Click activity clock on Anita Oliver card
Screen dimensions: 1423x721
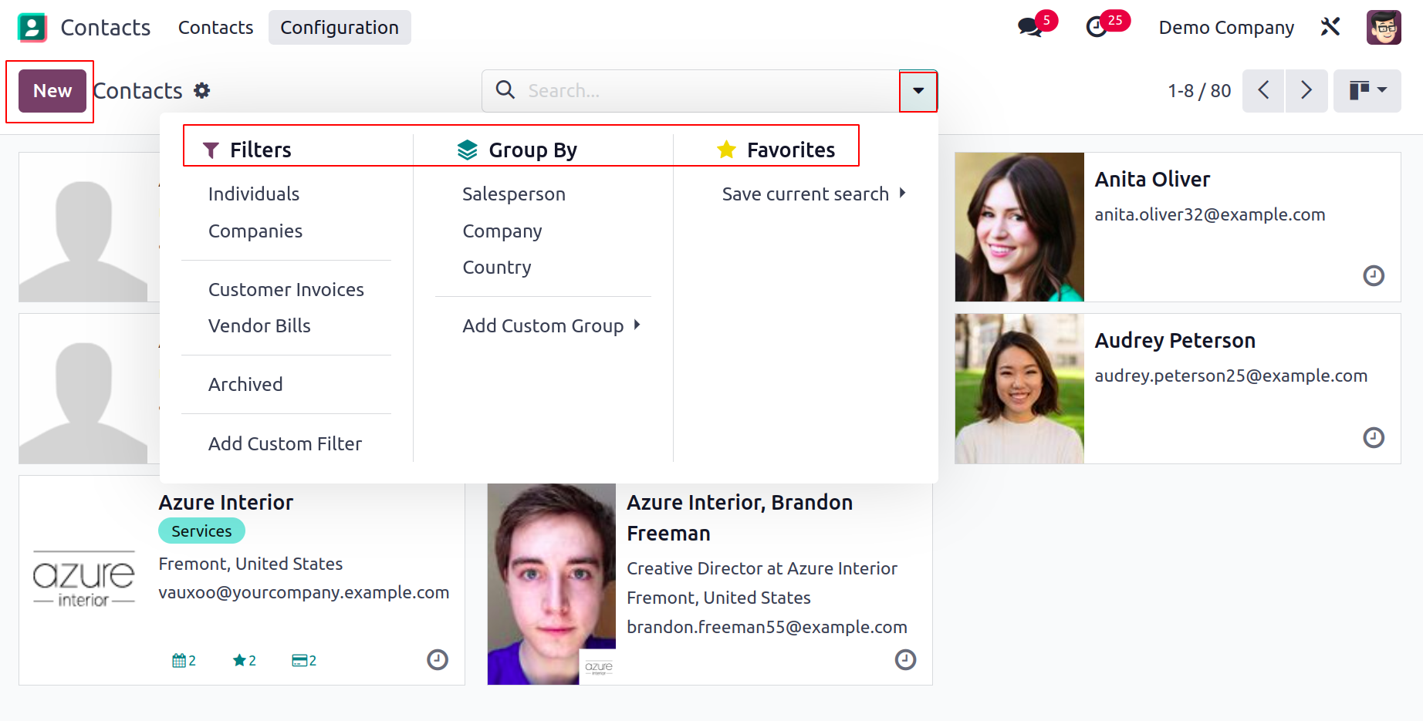[x=1374, y=275]
